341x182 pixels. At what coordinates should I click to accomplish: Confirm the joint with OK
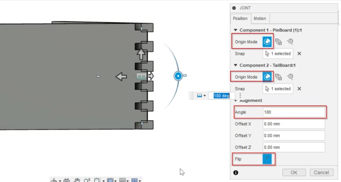point(294,173)
